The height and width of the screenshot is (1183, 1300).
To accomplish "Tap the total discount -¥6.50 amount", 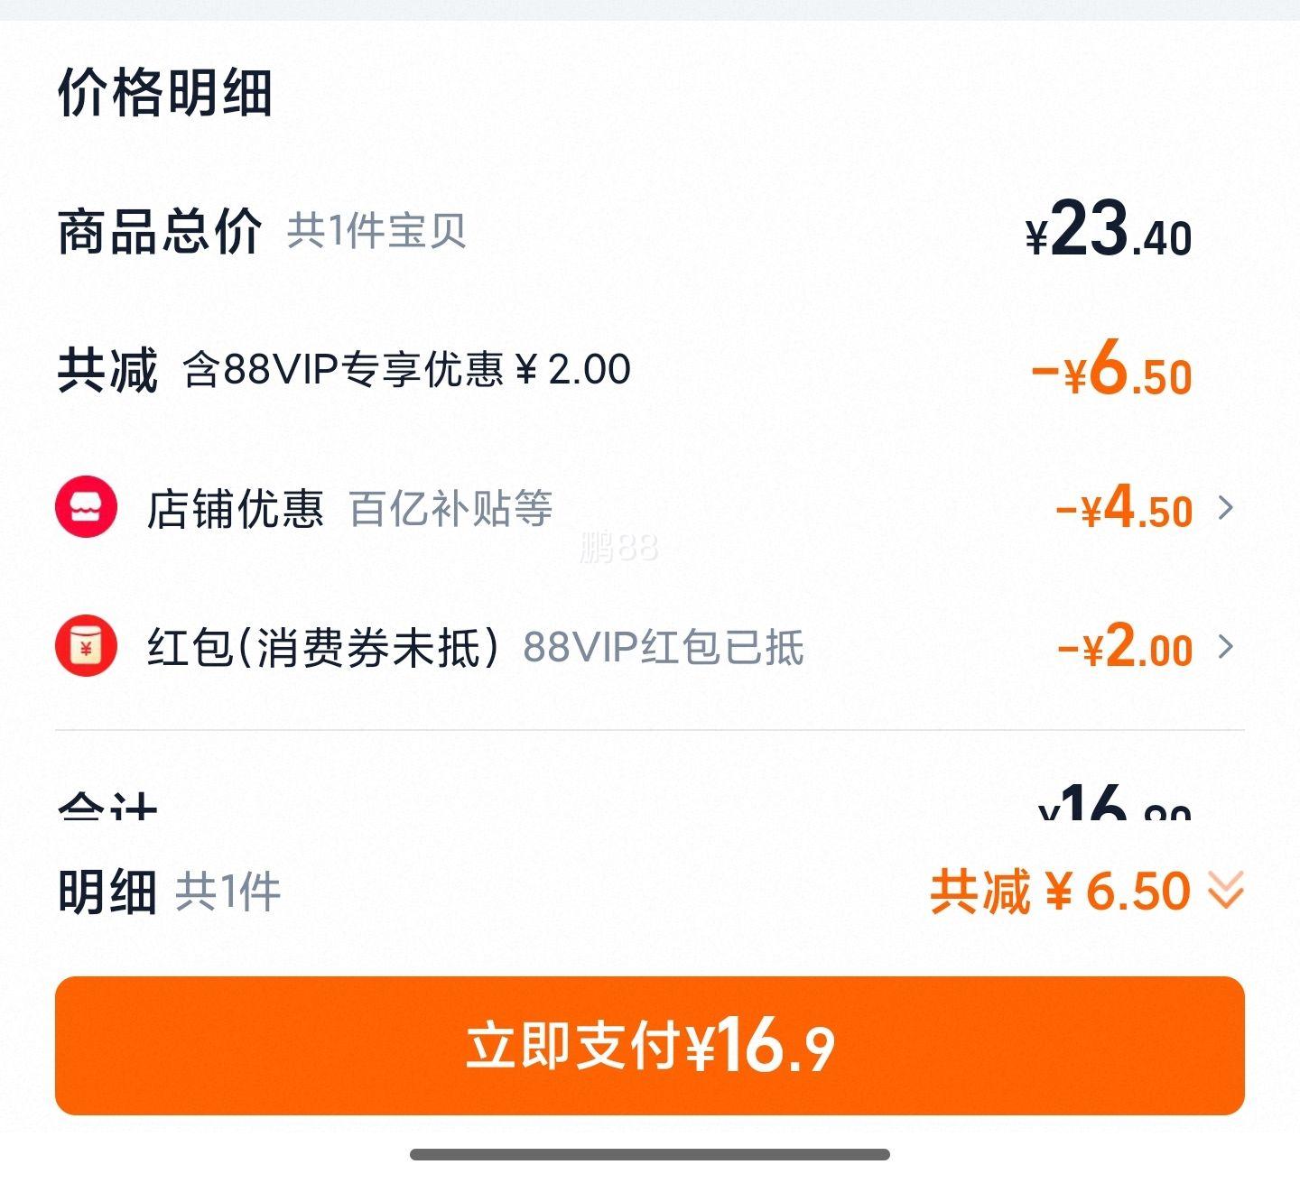I will [1111, 369].
